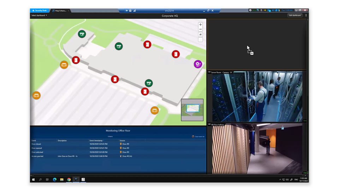
Task: Click the orange parking icon beside the west door
Action: coord(64,65)
